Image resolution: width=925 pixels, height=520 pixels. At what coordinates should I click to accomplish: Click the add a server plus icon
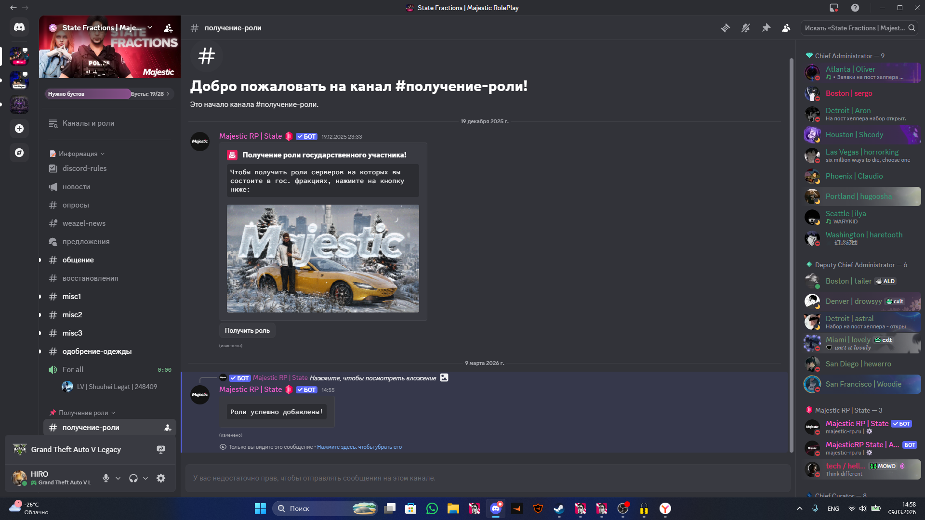[19, 129]
